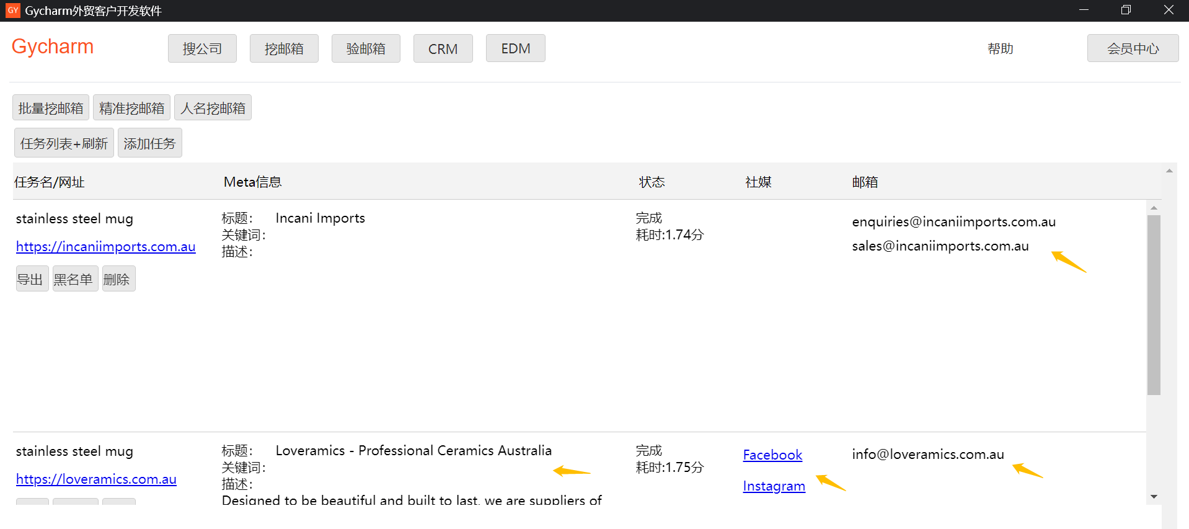This screenshot has height=529, width=1189.
Task: Click 添加任务 button
Action: coord(149,143)
